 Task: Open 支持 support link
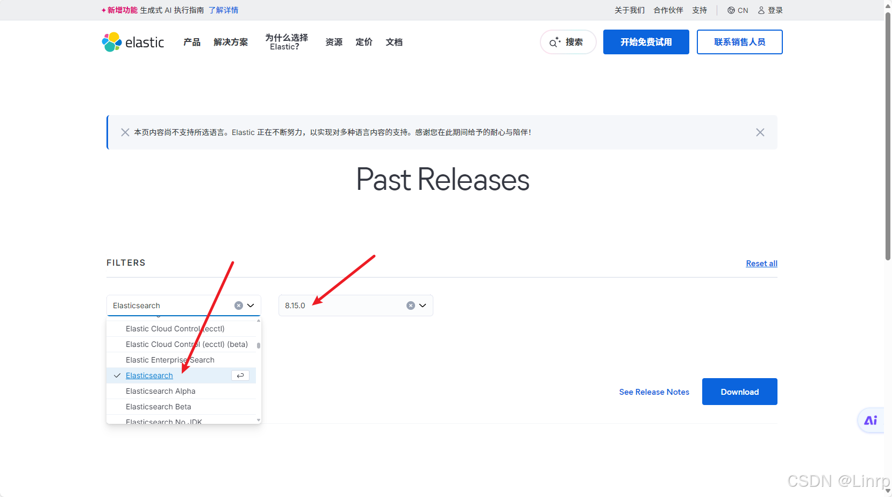point(700,10)
